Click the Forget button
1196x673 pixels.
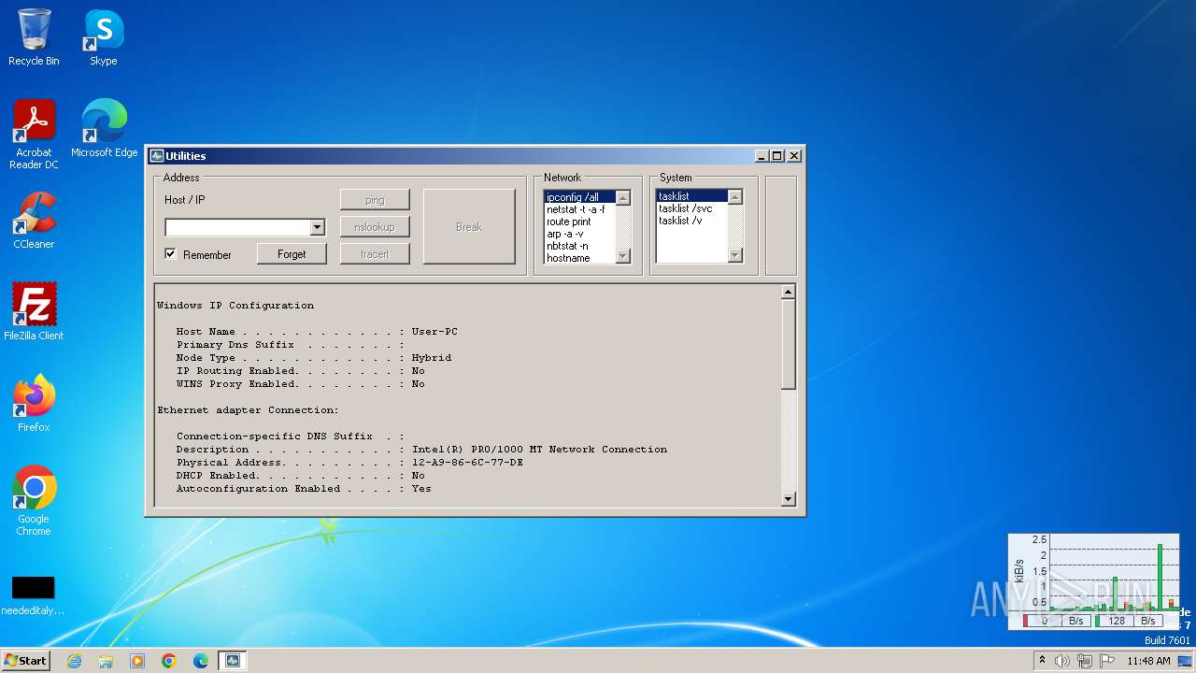292,254
